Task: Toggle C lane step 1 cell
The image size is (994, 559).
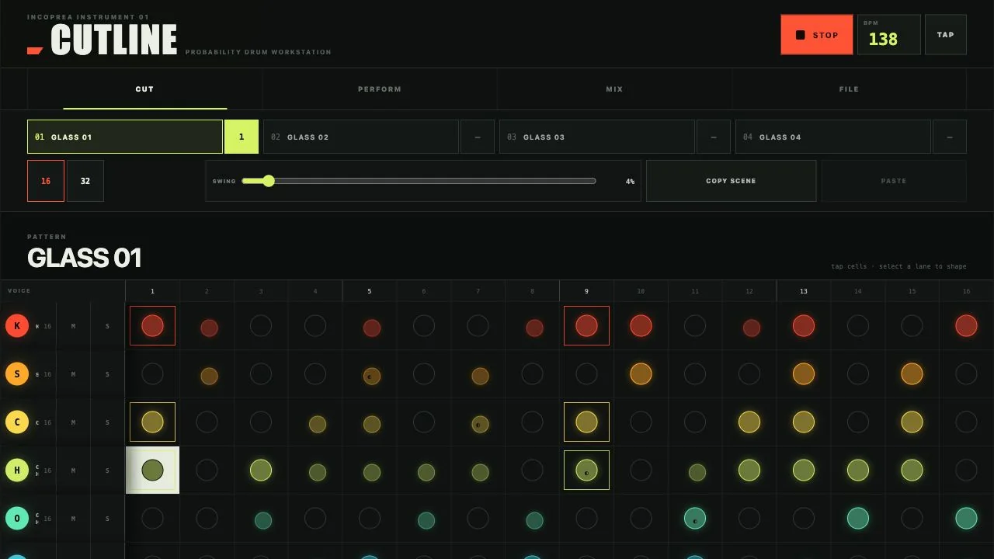Action: point(152,422)
